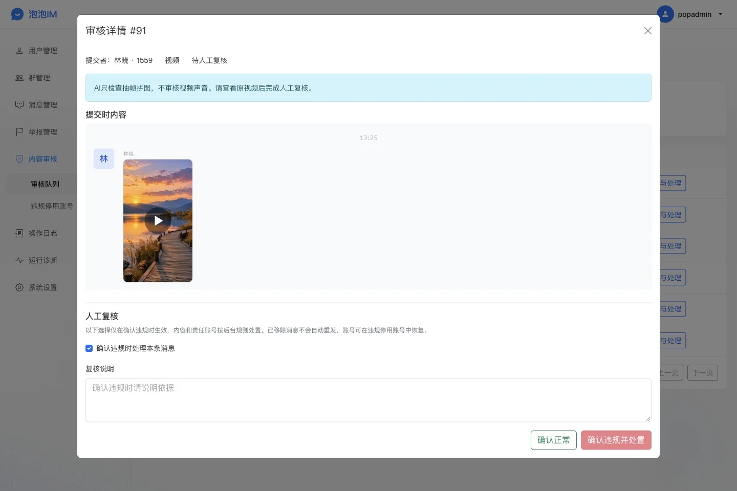Viewport: 737px width, 491px height.
Task: Click the 待人工复核 status label
Action: point(209,60)
